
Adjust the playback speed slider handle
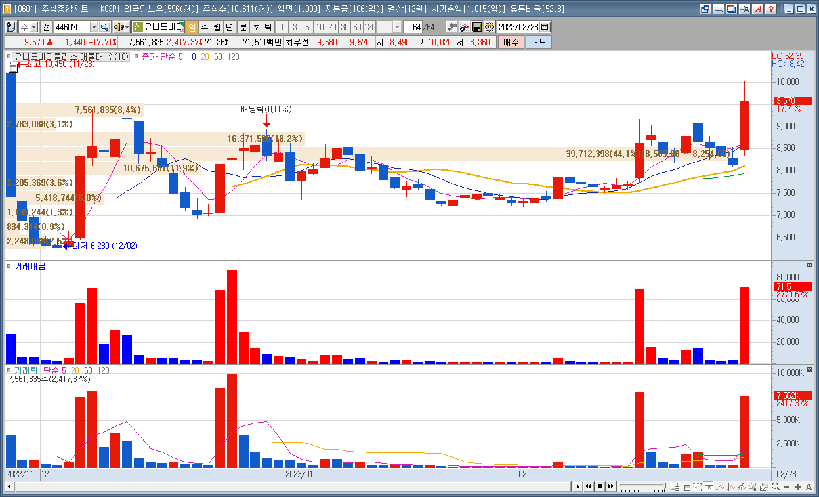pos(665,486)
